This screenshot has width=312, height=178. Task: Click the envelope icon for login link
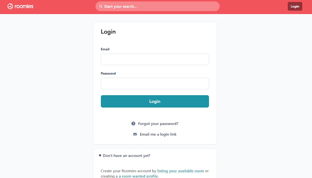pyautogui.click(x=135, y=134)
